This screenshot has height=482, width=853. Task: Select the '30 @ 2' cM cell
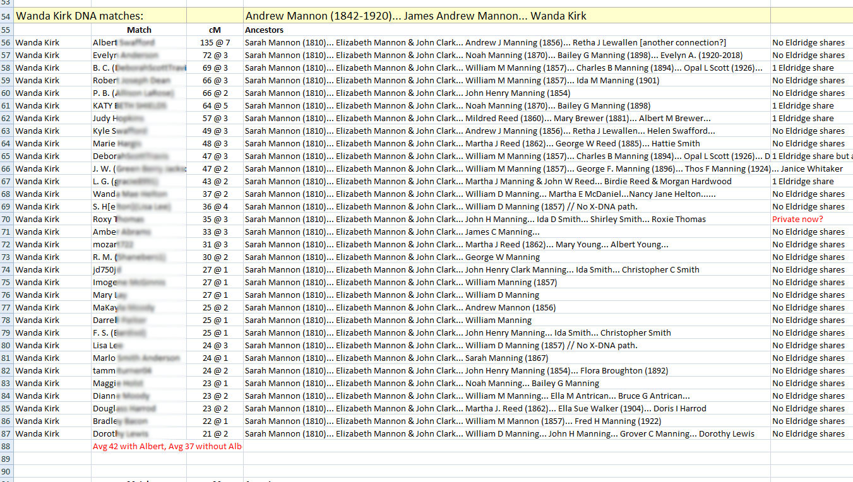pyautogui.click(x=215, y=257)
